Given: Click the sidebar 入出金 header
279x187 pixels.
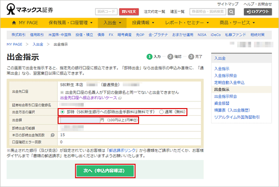Looking at the screenshot, I should point(220,58).
